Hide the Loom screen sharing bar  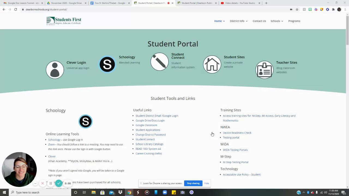(x=207, y=183)
